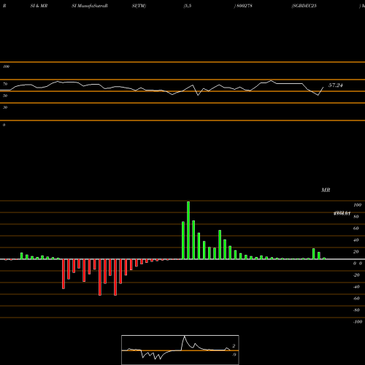This screenshot has width=365, height=365.
Task: Click the histogram axis label -40
Action: 356,287
